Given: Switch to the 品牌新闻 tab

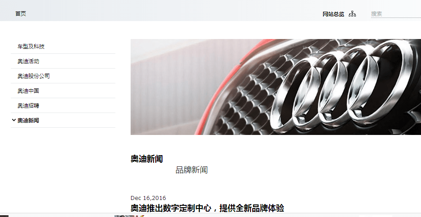Looking at the screenshot, I should point(192,170).
